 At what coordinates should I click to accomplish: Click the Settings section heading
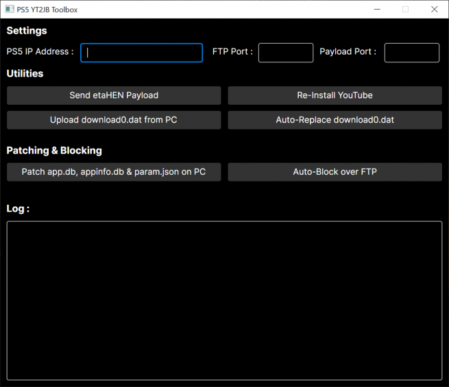[27, 31]
